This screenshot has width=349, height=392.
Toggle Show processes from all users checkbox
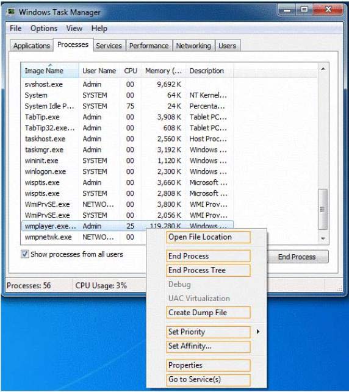(24, 254)
